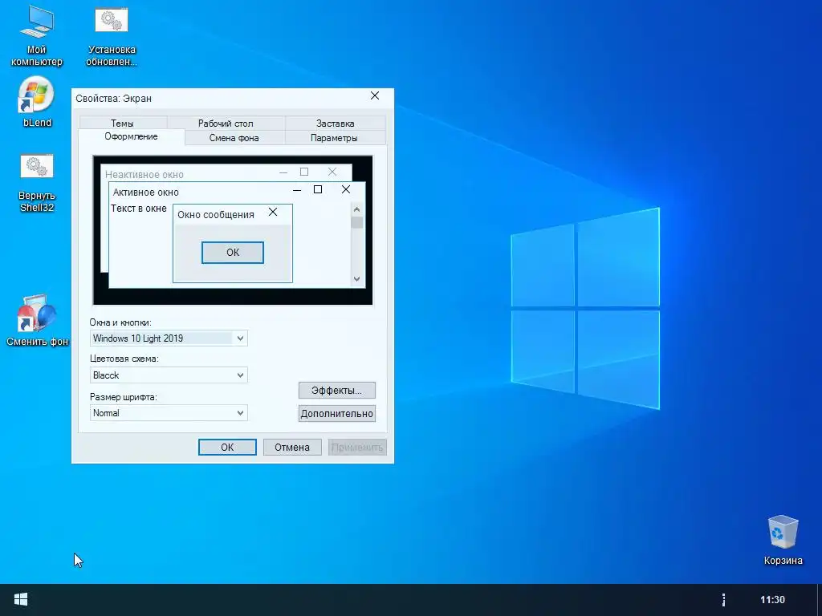Image resolution: width=822 pixels, height=616 pixels.
Task: Open the Смена фона tab
Action: [234, 138]
